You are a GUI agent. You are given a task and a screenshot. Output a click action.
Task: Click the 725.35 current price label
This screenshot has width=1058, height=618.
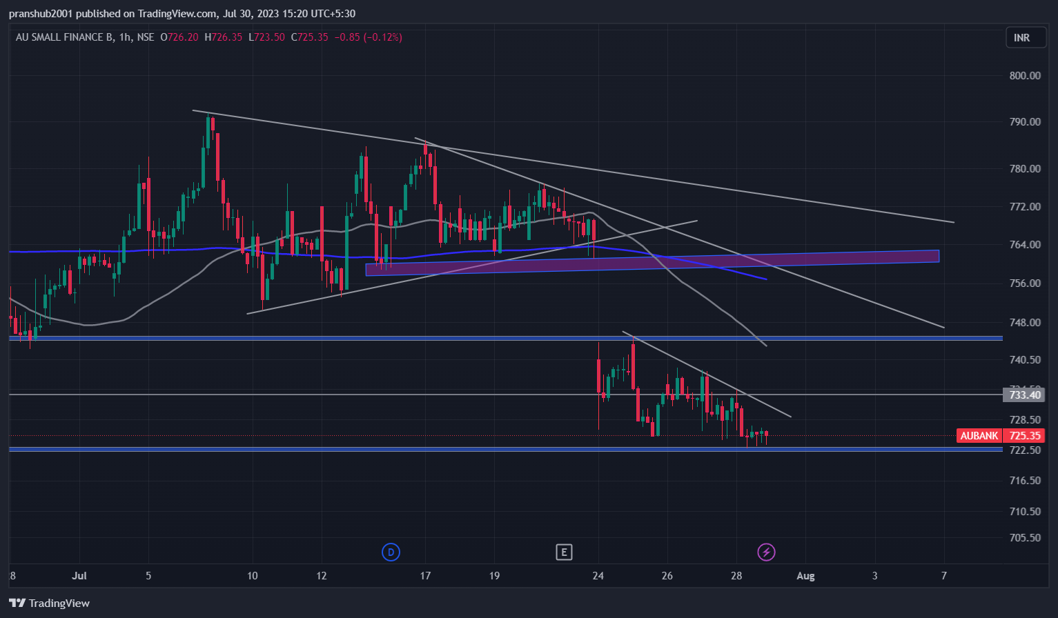[x=1025, y=436]
